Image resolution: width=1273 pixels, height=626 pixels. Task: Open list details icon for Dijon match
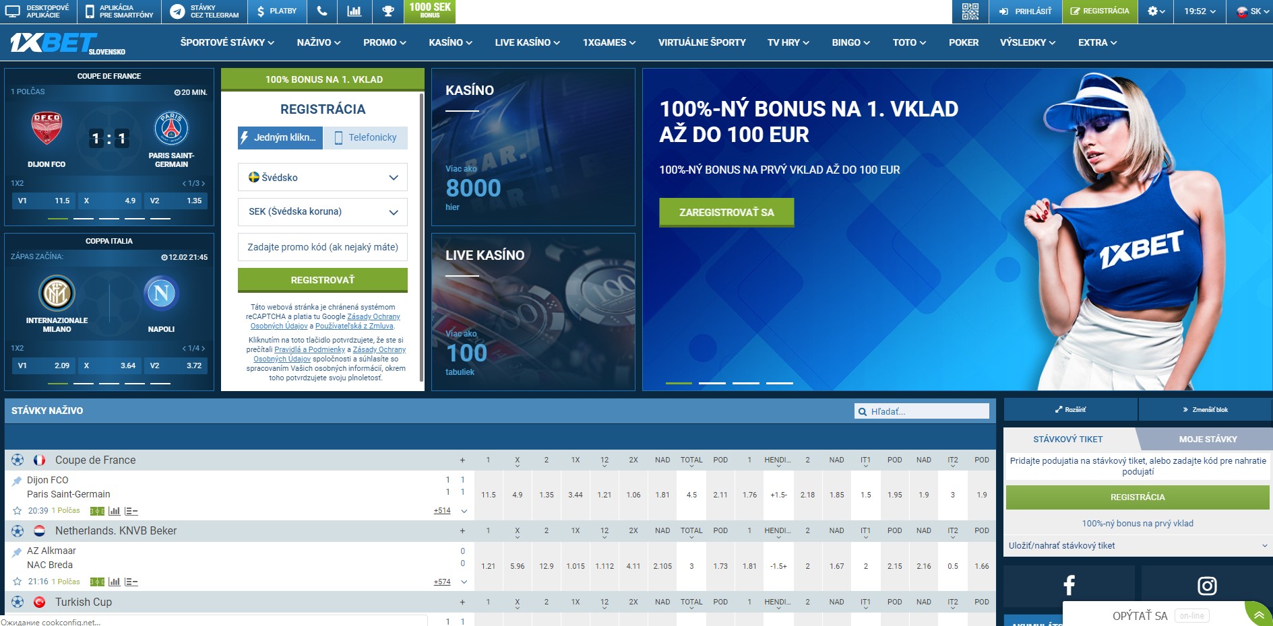[x=131, y=512]
